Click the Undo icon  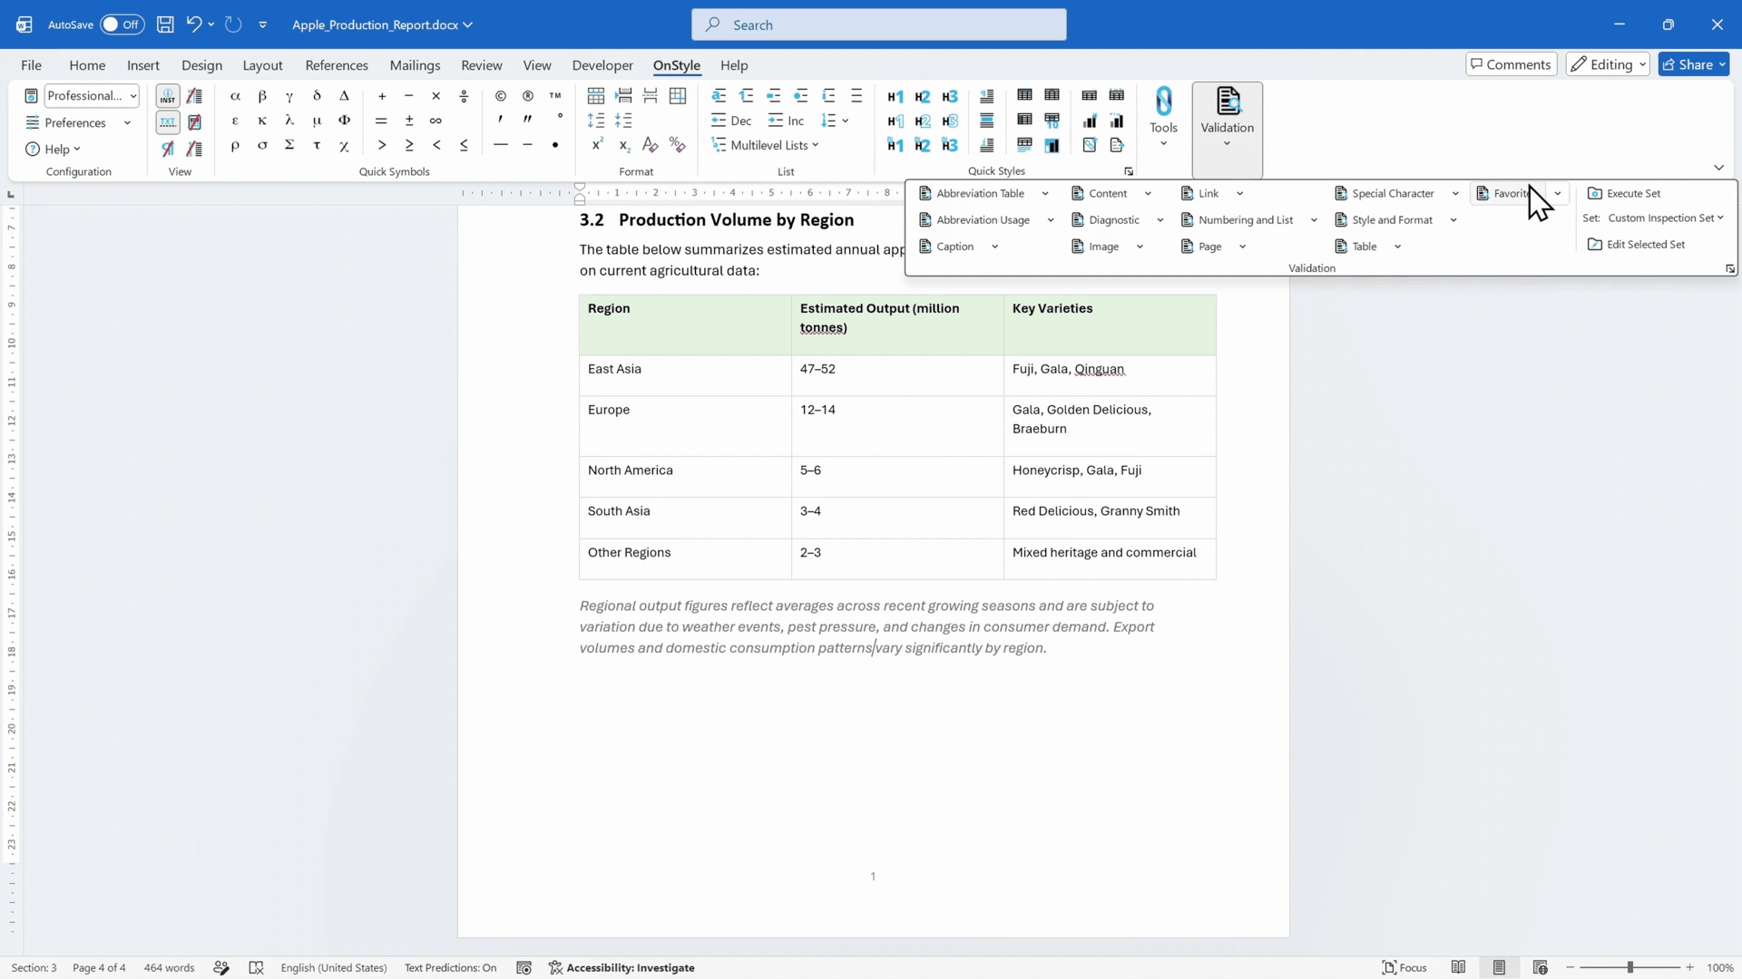(x=193, y=24)
